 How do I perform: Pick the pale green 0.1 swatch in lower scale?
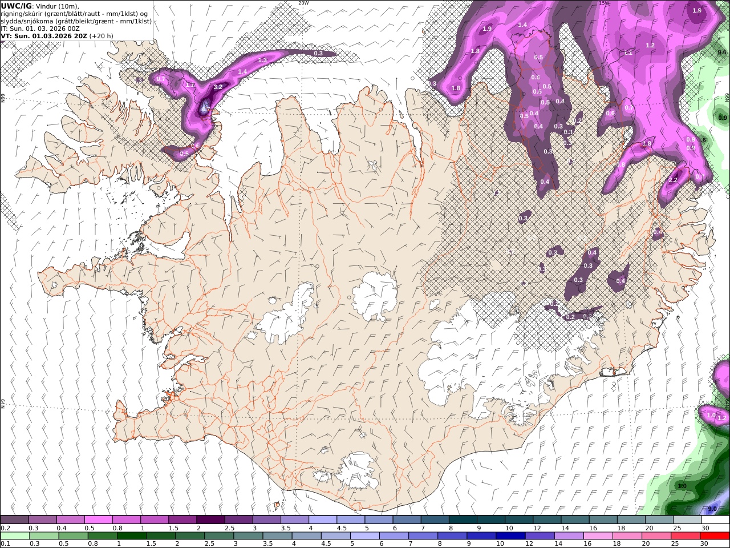(15, 536)
